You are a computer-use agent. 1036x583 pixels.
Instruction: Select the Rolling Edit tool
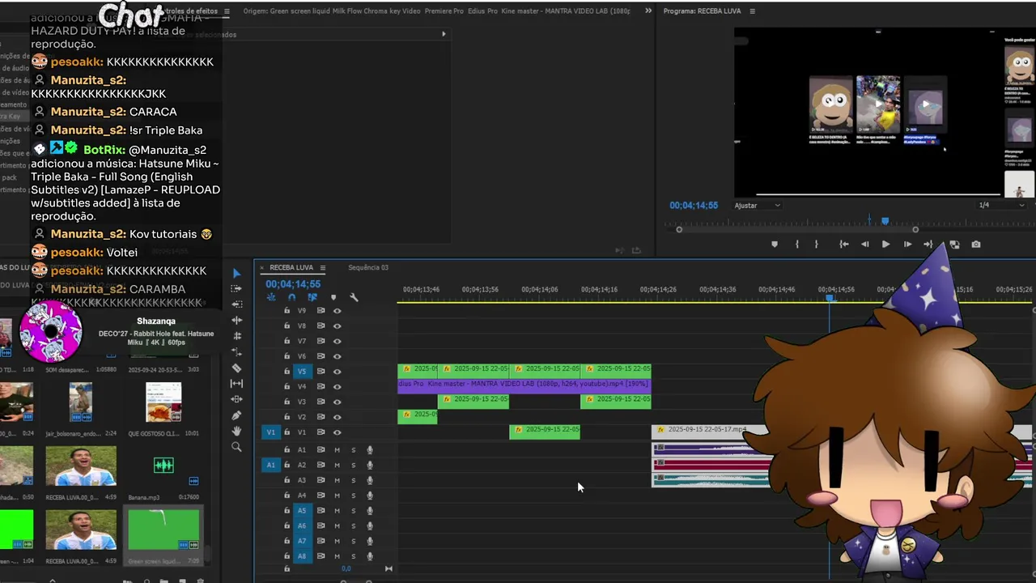coord(236,336)
